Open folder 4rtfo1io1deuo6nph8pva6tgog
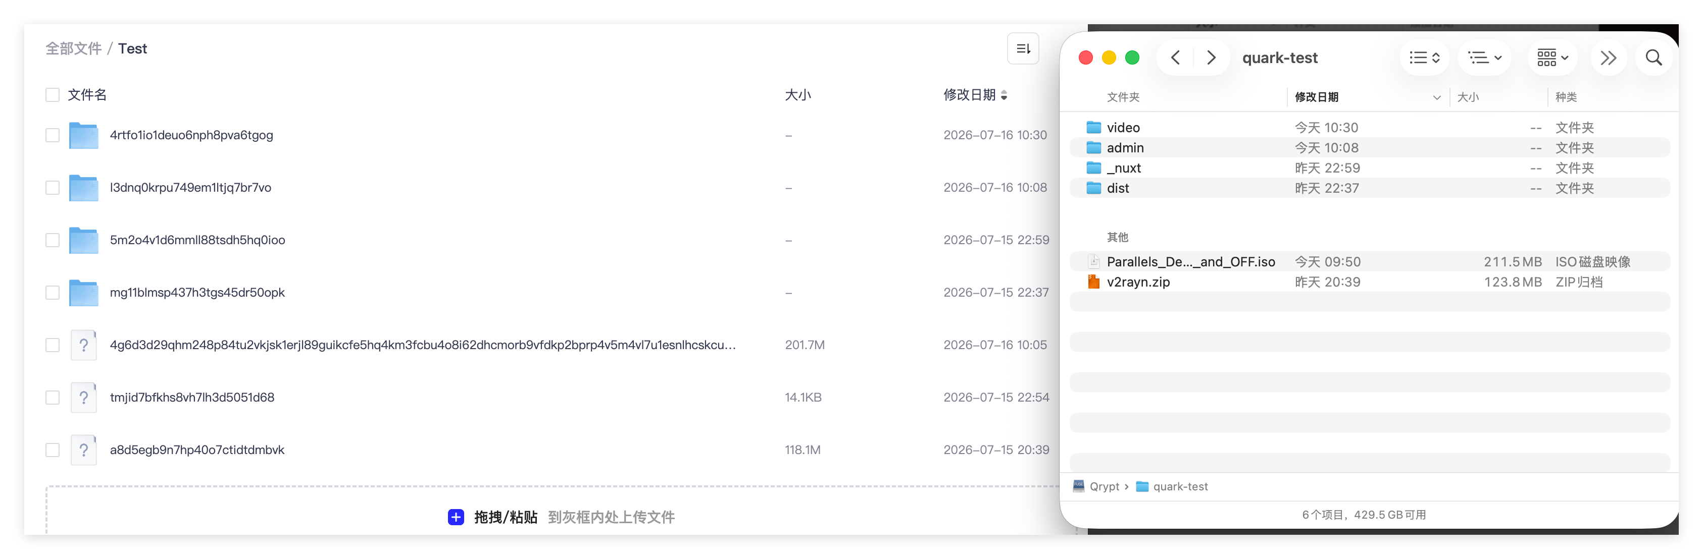The width and height of the screenshot is (1703, 559). [x=191, y=135]
